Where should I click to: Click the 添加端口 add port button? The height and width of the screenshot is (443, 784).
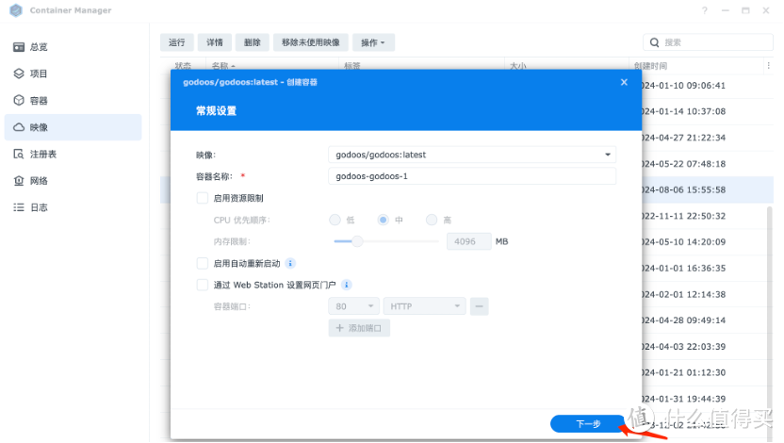tap(359, 328)
